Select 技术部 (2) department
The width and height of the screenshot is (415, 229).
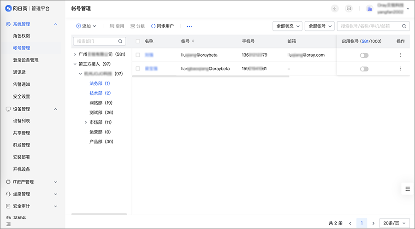click(x=100, y=93)
